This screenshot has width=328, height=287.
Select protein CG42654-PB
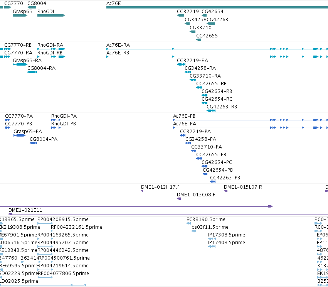[218, 170]
